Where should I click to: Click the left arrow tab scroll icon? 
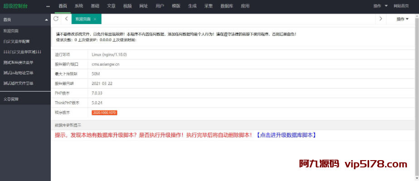[x=67, y=19]
